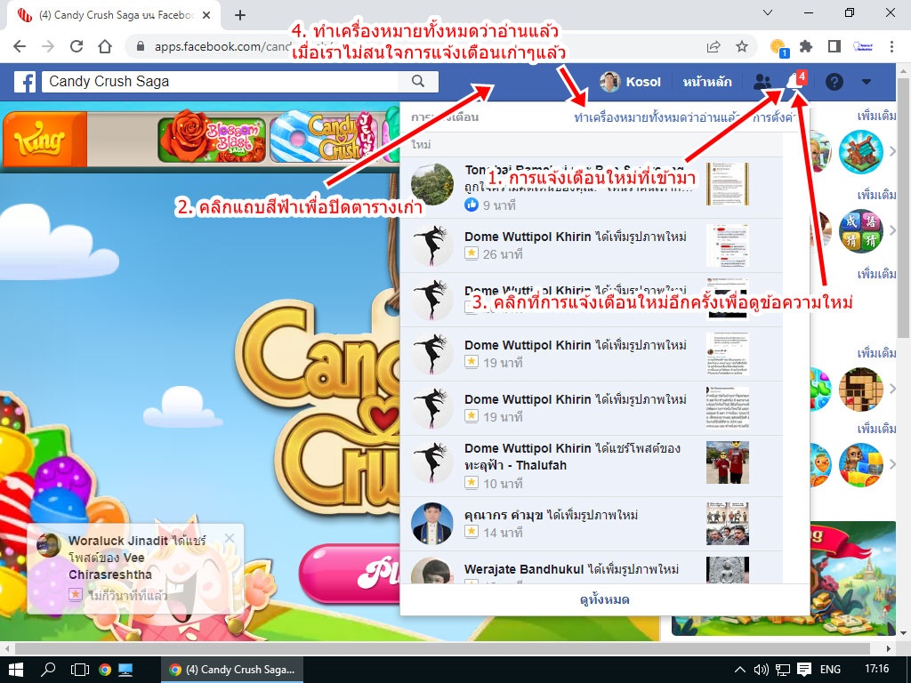Open the Chrome extensions puzzle icon
Screen dimensions: 911x683
click(x=806, y=46)
